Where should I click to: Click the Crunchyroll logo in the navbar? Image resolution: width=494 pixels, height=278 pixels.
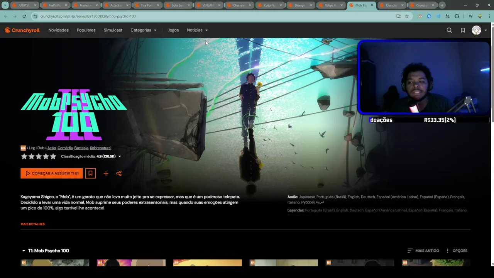[x=22, y=30]
